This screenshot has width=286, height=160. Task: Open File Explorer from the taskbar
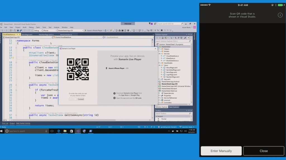point(65,131)
